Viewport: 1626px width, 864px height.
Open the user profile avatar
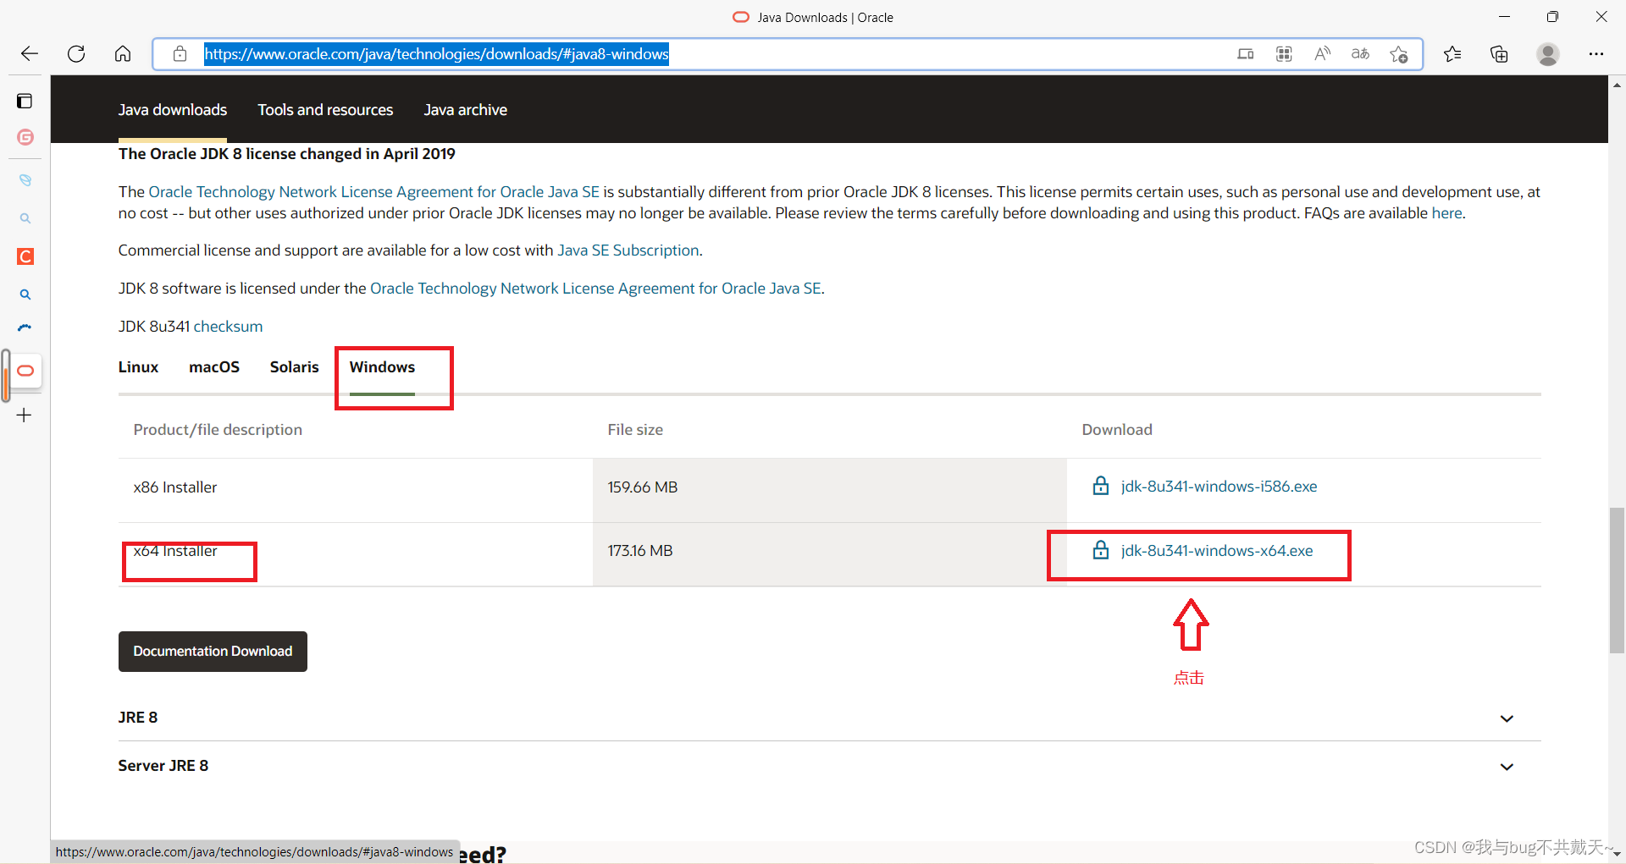tap(1548, 54)
